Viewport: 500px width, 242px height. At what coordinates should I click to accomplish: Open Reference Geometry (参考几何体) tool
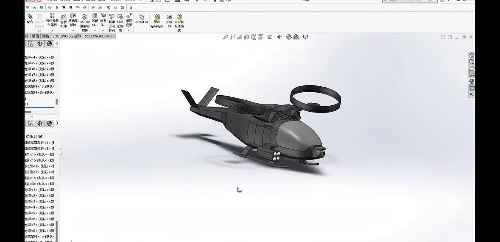coord(103,20)
